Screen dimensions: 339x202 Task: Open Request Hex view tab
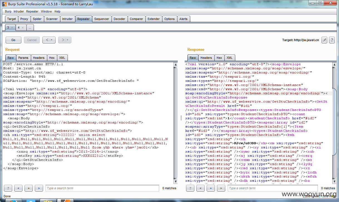pos(52,58)
